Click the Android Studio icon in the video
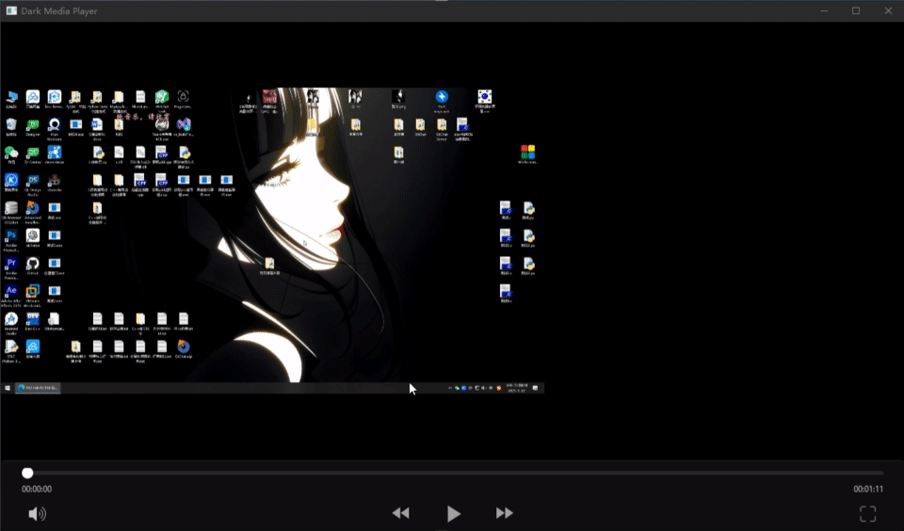This screenshot has height=531, width=904. click(11, 319)
